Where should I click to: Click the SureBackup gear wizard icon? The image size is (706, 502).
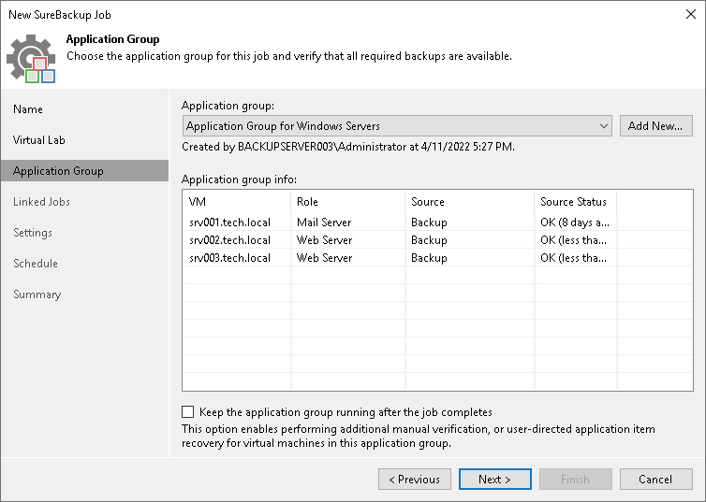31,58
